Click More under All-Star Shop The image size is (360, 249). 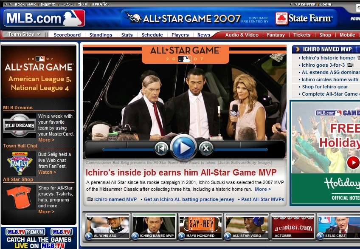(46, 212)
